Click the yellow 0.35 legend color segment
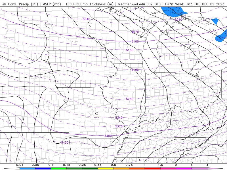This screenshot has width=227, height=170. [106, 169]
